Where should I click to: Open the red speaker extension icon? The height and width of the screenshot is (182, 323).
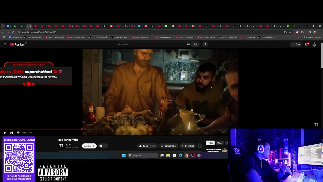point(297,32)
